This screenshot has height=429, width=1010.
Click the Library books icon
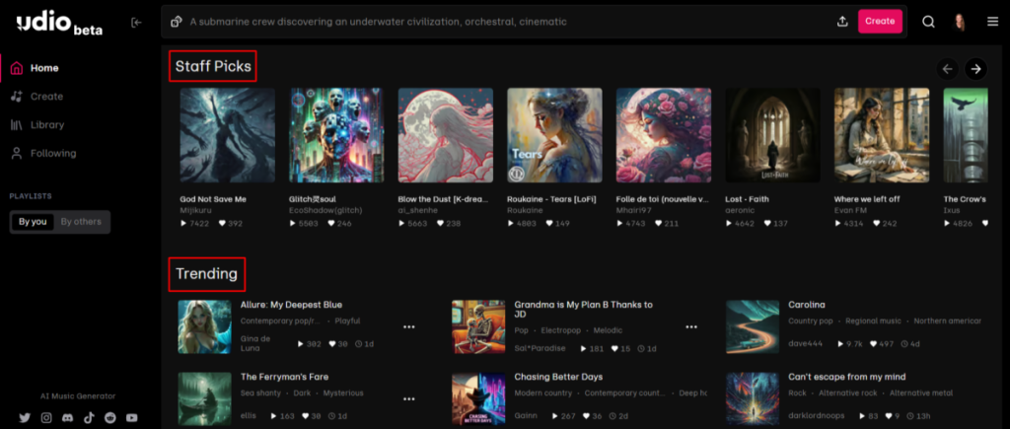click(17, 125)
